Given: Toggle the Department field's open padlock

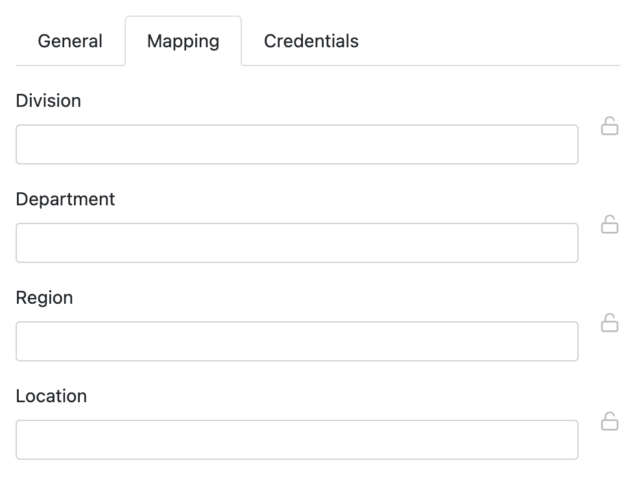Looking at the screenshot, I should click(609, 225).
